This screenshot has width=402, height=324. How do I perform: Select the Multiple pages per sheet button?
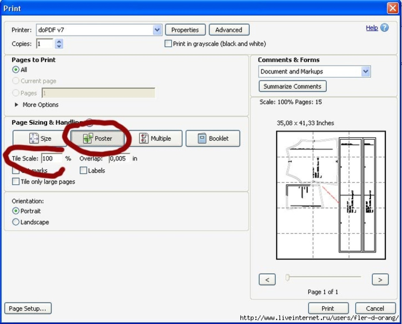[155, 138]
